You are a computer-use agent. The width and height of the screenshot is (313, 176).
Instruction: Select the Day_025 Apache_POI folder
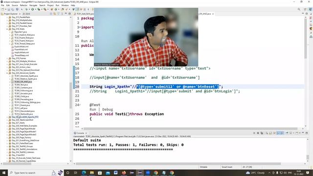pyautogui.click(x=25, y=117)
